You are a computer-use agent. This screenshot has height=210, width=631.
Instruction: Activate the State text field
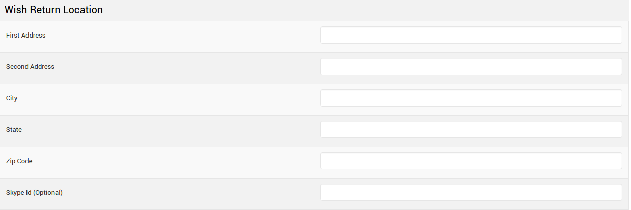click(x=471, y=130)
